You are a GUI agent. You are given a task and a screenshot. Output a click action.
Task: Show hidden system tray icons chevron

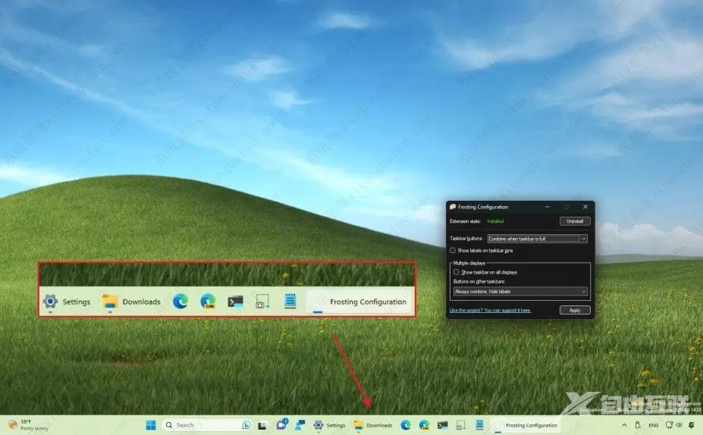click(624, 424)
